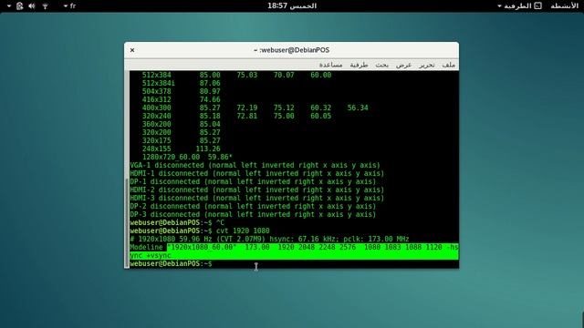The image size is (584, 328).
Task: Click the 400x300 resolution entry
Action: (156, 108)
